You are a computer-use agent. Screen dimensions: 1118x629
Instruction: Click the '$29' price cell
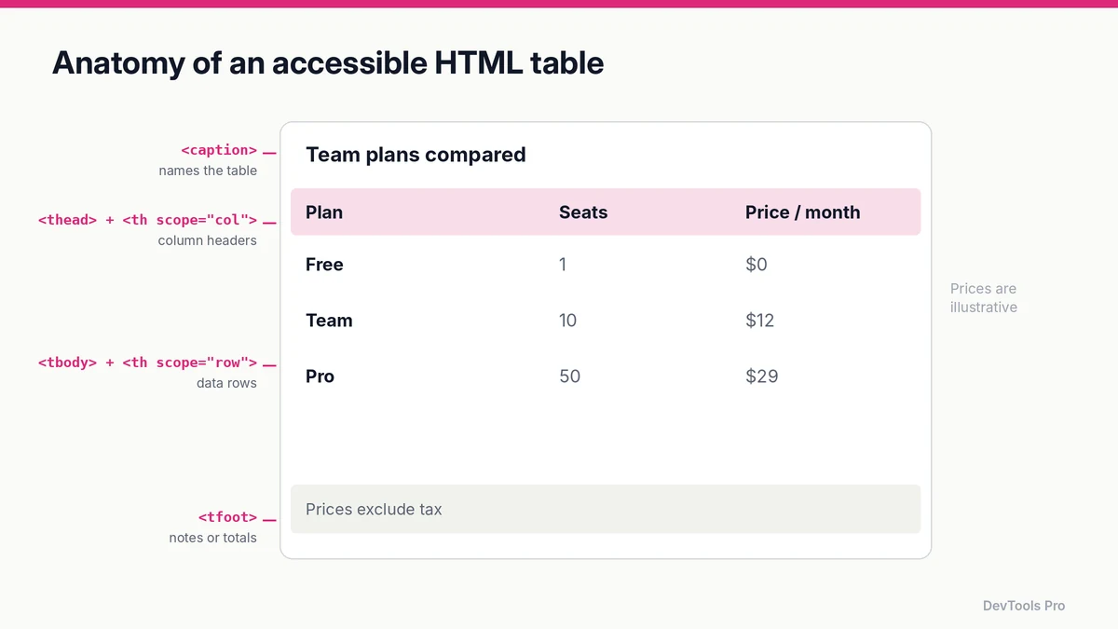762,376
